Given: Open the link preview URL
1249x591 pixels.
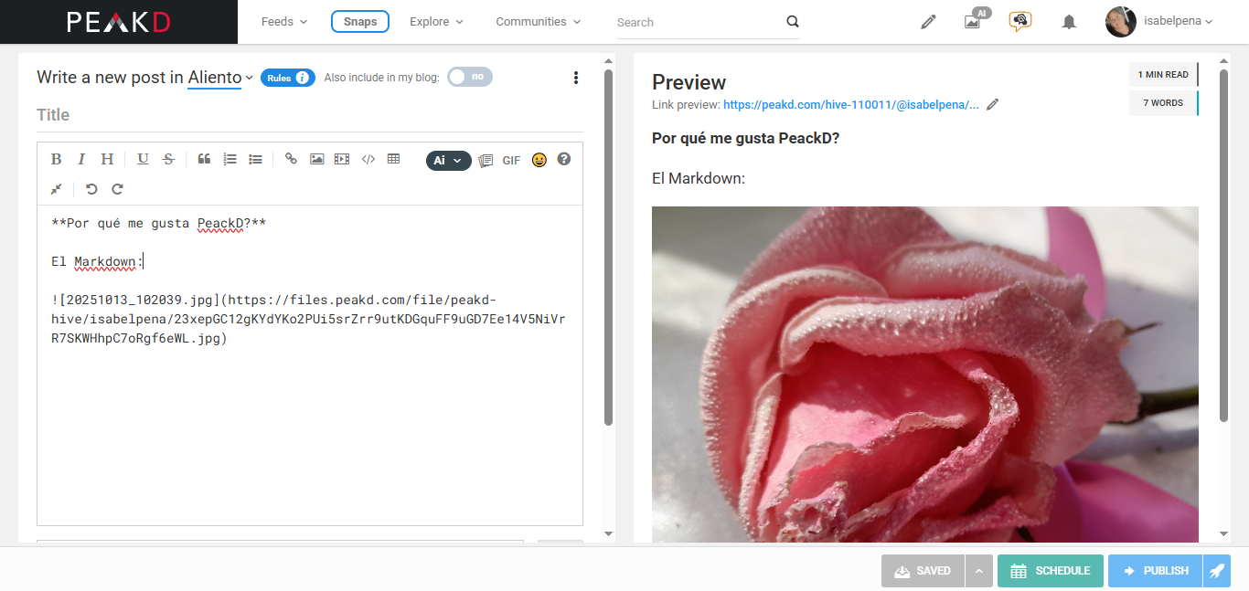Looking at the screenshot, I should (x=850, y=105).
